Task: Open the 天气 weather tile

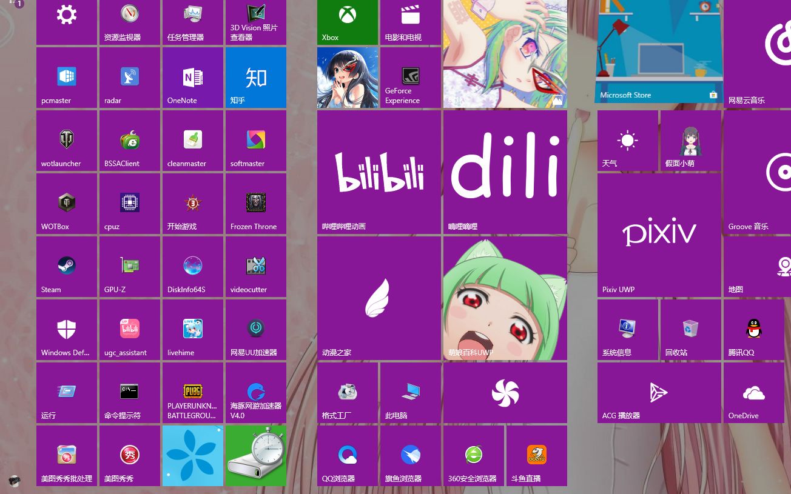Action: coord(628,141)
